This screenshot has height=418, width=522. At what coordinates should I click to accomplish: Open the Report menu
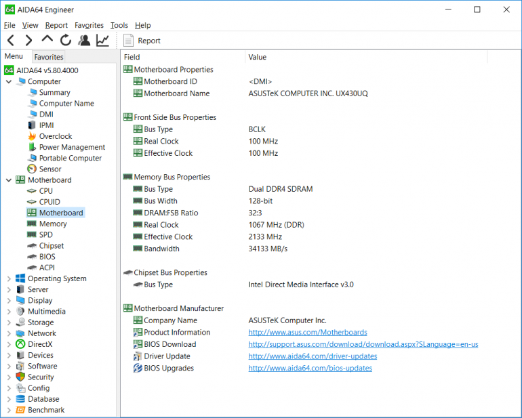[56, 25]
